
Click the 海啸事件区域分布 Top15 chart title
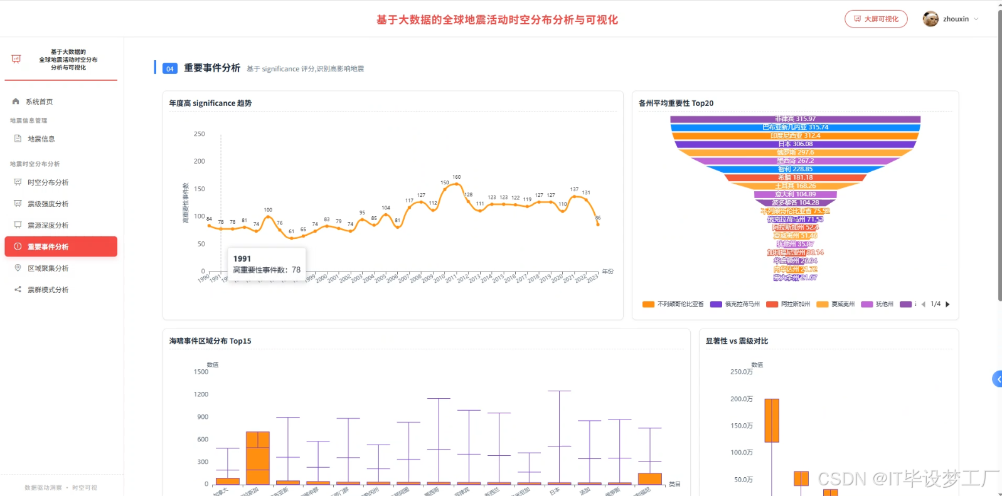click(210, 341)
